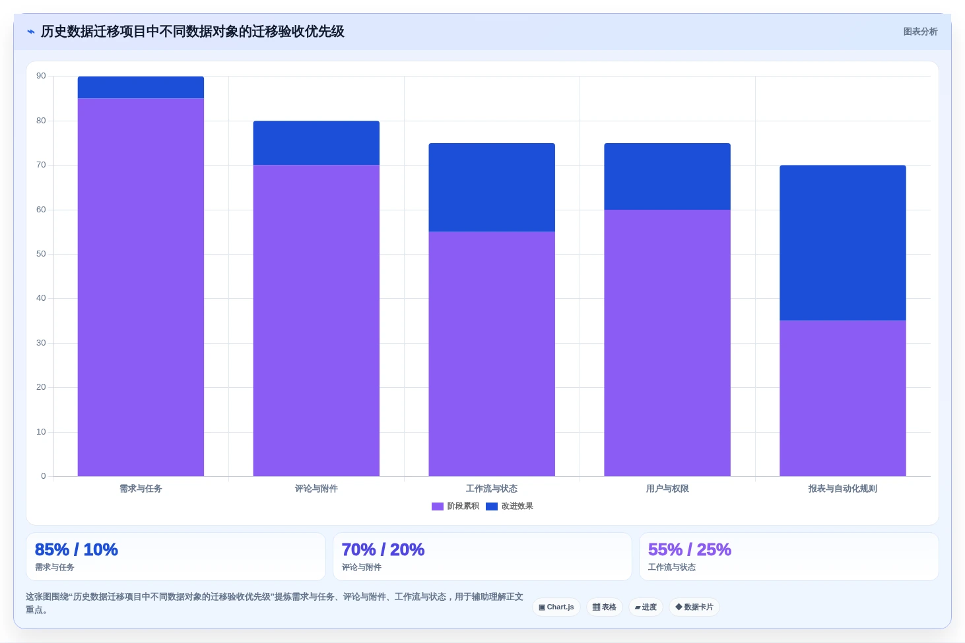
Task: Click the blue 改进效果 legend swatch
Action: coord(492,506)
